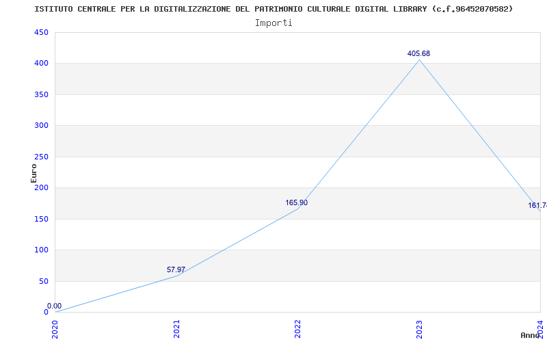
Task: Click the 'Anno' x-axis label
Action: tap(530, 335)
